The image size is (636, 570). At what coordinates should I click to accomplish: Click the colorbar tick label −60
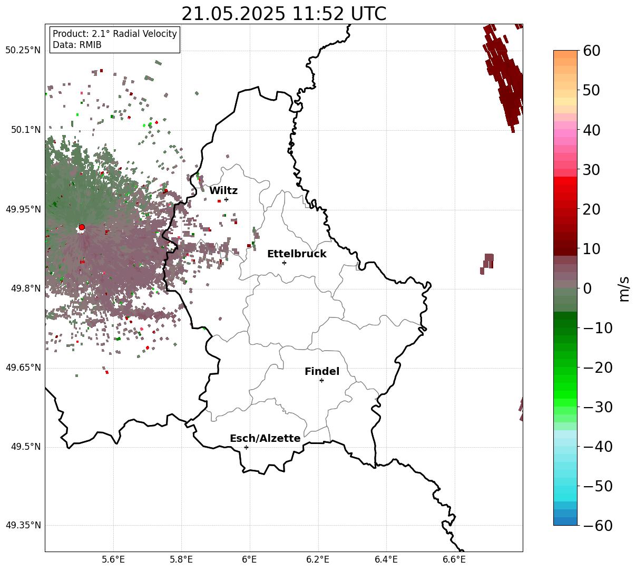coord(598,525)
